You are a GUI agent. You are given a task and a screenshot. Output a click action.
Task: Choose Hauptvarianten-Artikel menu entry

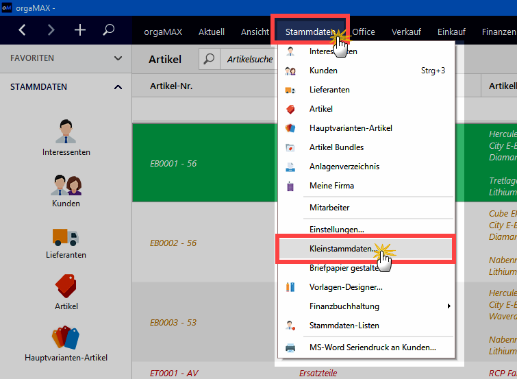pos(366,128)
